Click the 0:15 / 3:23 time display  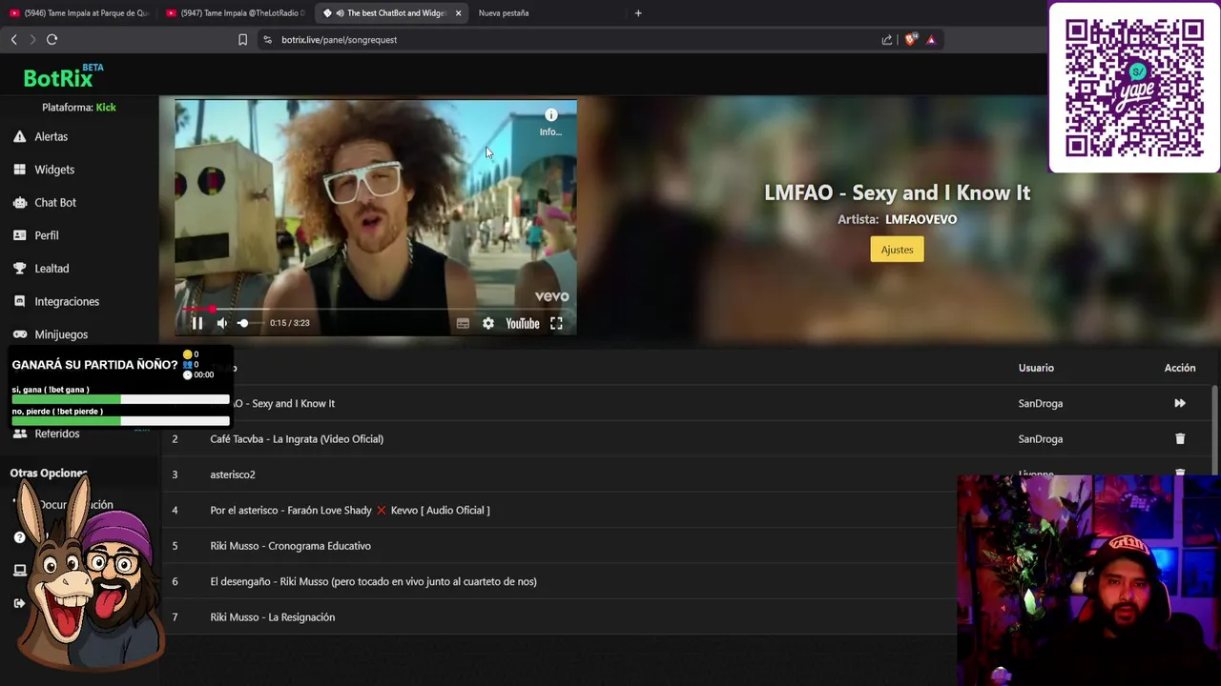(x=290, y=323)
